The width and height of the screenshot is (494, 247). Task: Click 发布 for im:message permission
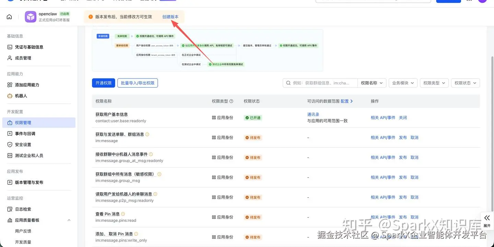click(403, 138)
